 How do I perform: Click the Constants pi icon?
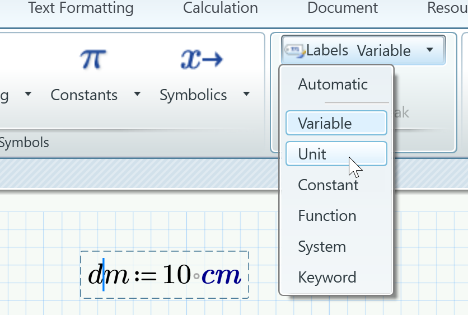pyautogui.click(x=92, y=59)
